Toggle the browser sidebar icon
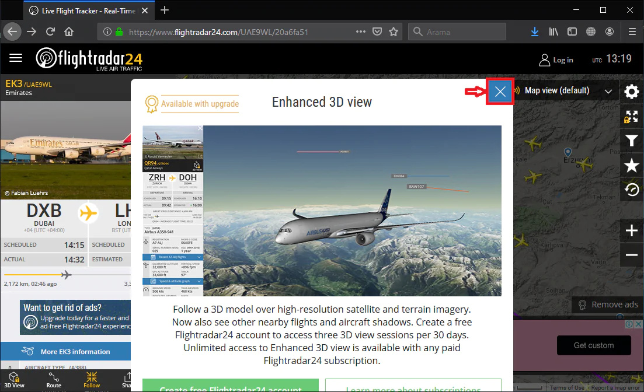The height and width of the screenshot is (392, 644). (572, 32)
